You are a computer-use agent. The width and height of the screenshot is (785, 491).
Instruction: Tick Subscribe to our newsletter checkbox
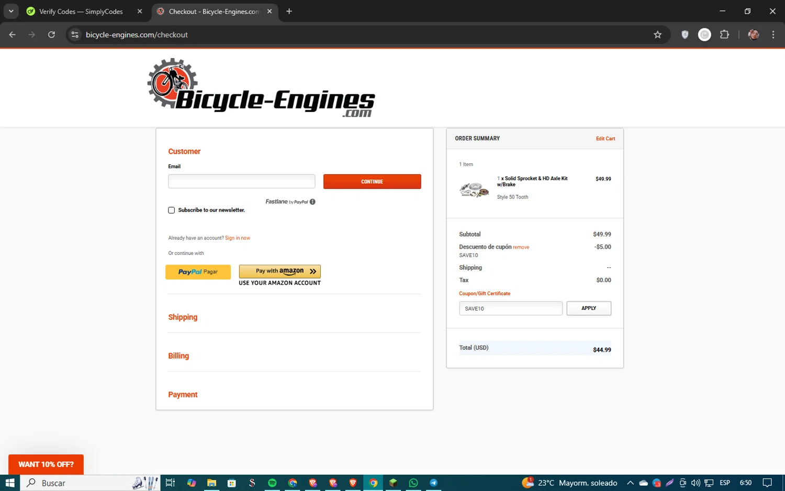171,210
